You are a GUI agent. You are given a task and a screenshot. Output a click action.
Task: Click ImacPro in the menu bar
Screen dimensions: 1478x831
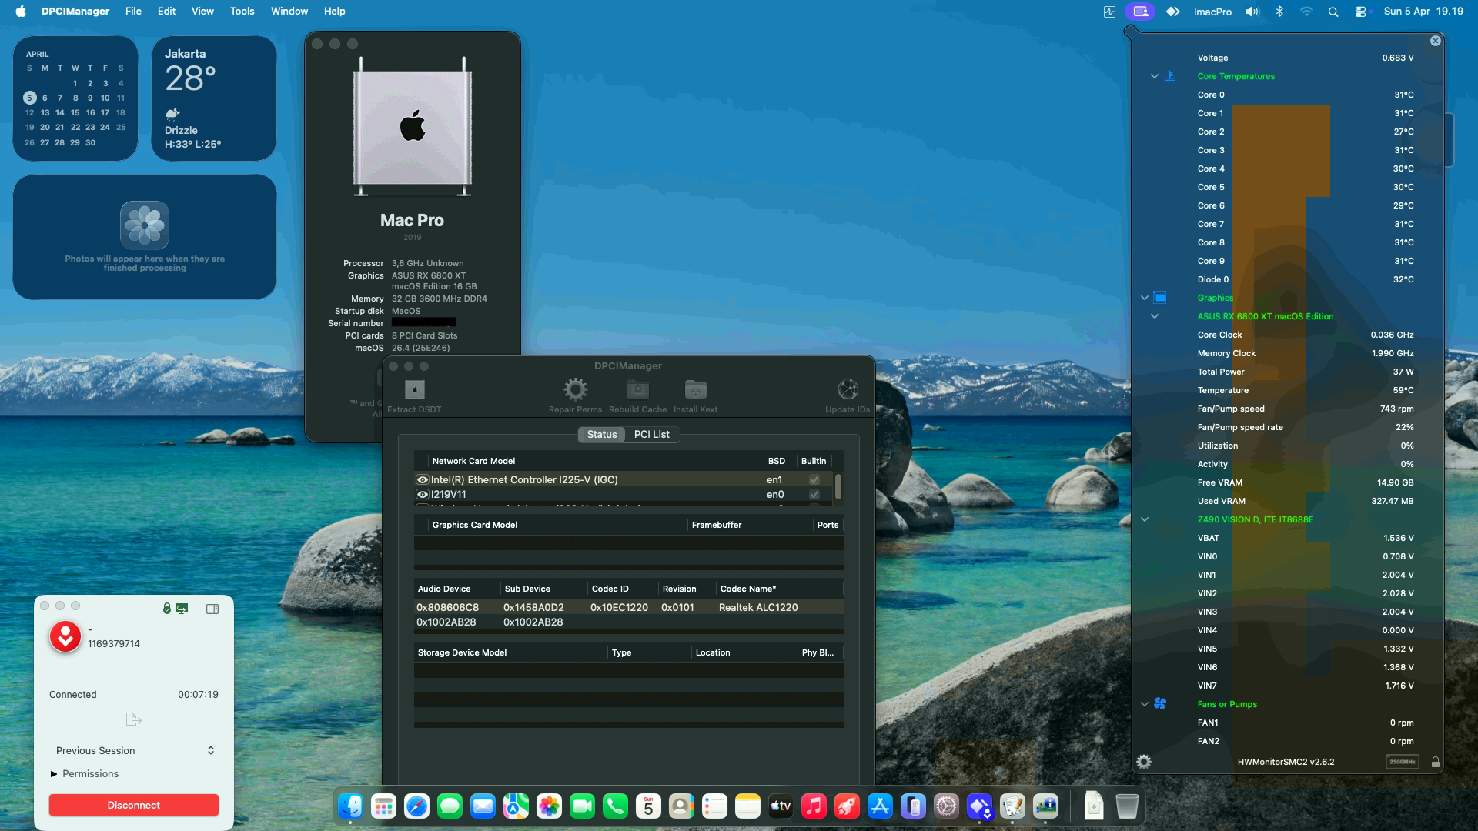click(1212, 12)
